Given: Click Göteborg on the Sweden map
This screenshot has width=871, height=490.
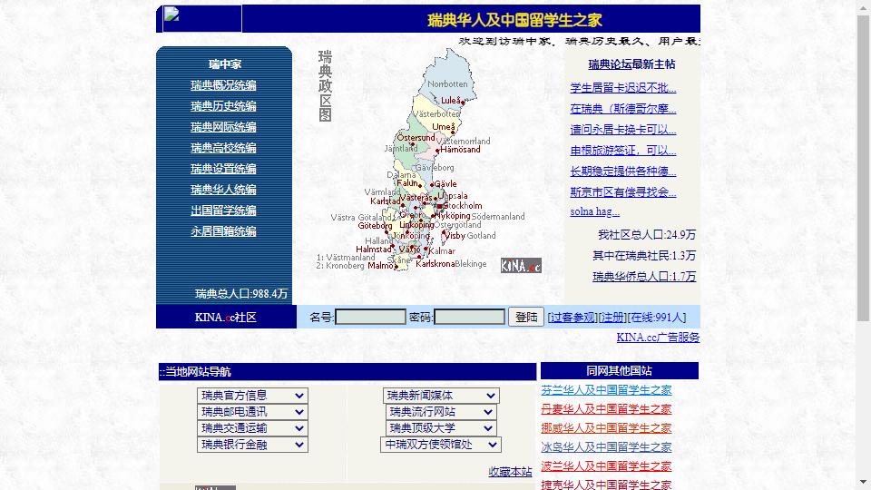Looking at the screenshot, I should tap(375, 226).
